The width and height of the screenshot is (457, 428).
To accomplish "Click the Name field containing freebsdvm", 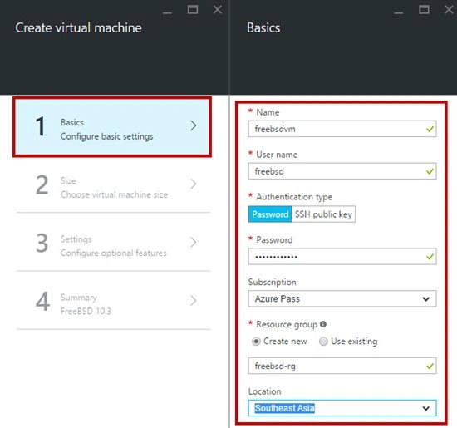I will (342, 129).
